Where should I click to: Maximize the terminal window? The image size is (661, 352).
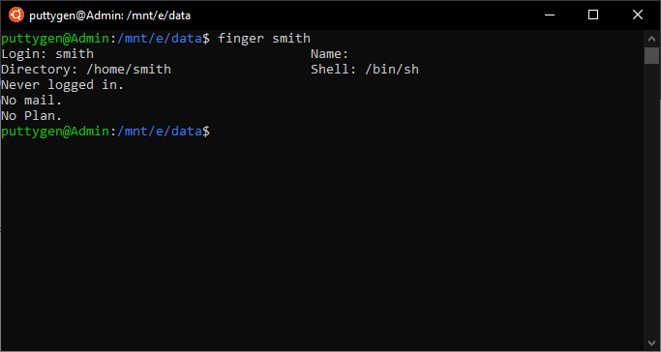[593, 15]
